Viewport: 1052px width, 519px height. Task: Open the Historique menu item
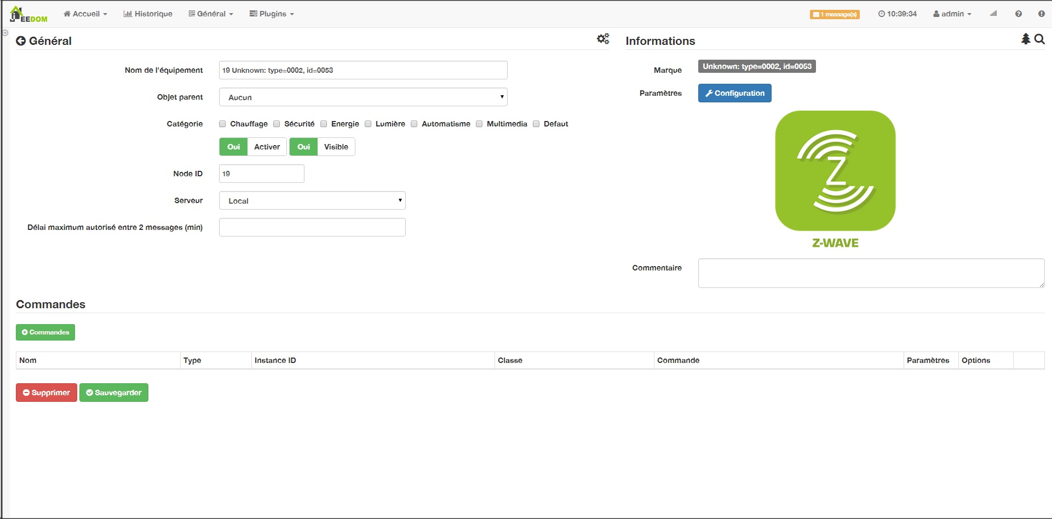tap(148, 14)
